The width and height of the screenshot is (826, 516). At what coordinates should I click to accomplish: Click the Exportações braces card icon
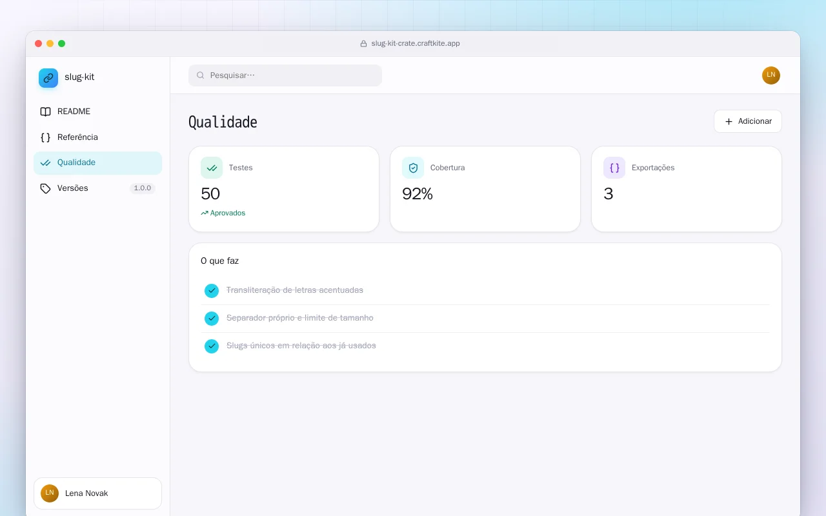pyautogui.click(x=614, y=168)
